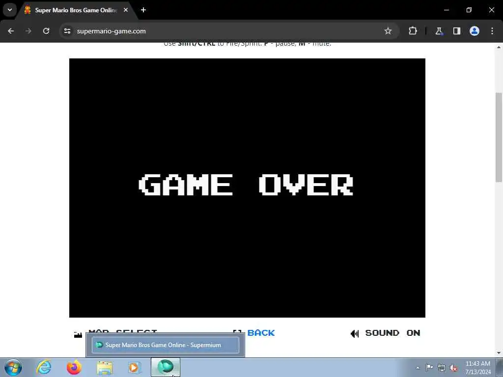The width and height of the screenshot is (503, 377).
Task: Select the Super Mario Bros Game Online tab
Action: pyautogui.click(x=76, y=10)
